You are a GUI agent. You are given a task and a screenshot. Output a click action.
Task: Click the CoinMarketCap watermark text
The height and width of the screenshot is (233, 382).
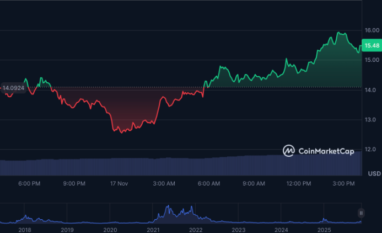click(x=326, y=151)
